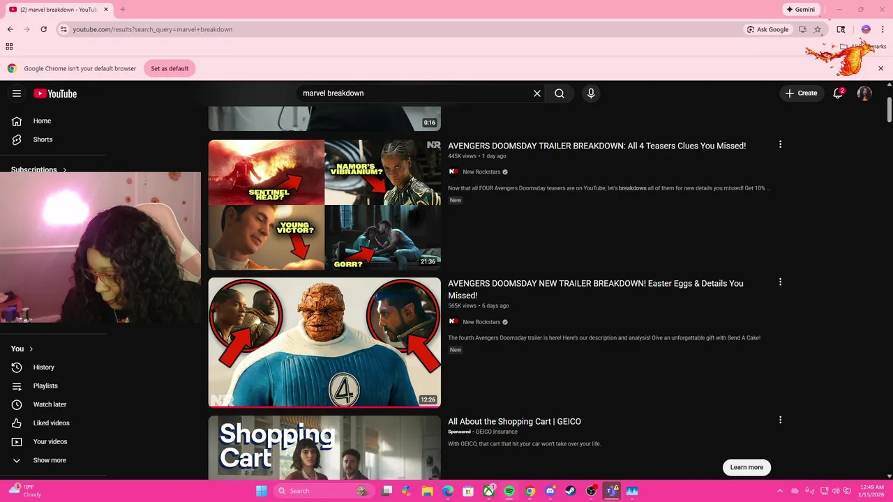Play the 12:26 Thing thumbnail video
This screenshot has width=893, height=502.
324,342
